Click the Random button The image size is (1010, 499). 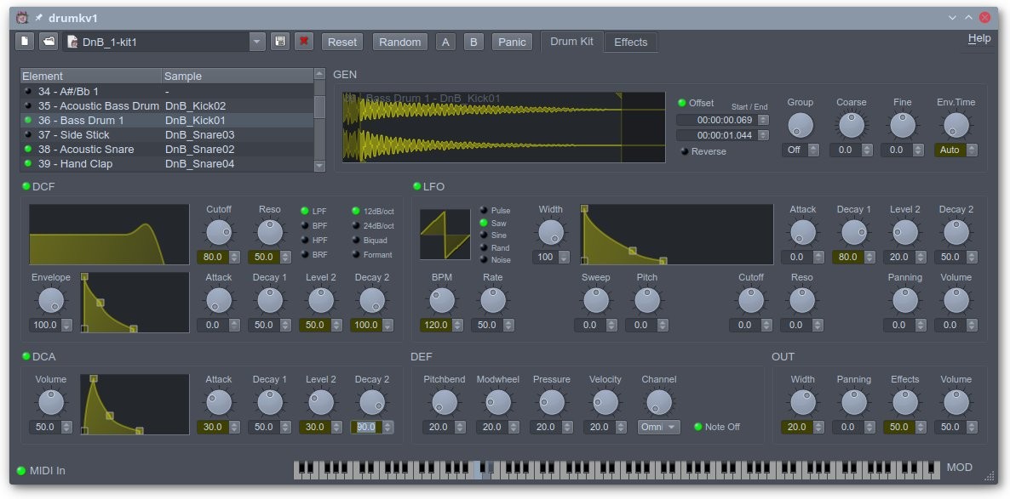pos(399,42)
